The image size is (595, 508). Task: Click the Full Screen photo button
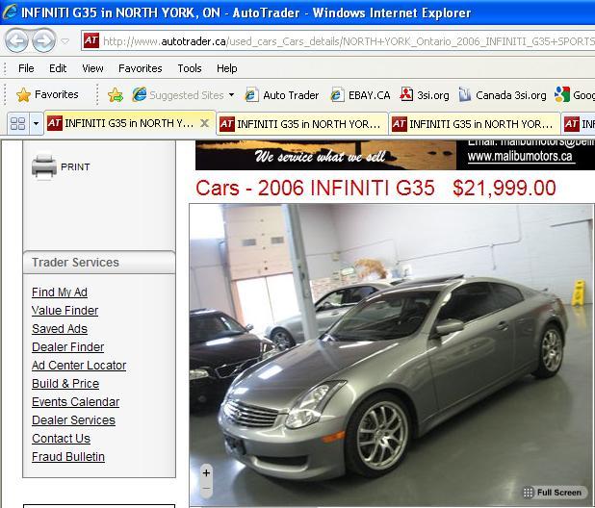(553, 493)
